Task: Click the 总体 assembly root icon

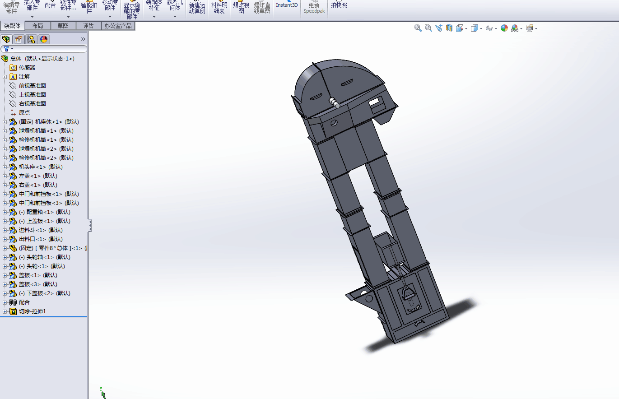Action: coord(5,59)
